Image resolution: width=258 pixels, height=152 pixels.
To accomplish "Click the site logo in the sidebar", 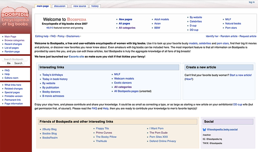I will pyautogui.click(x=15, y=16).
